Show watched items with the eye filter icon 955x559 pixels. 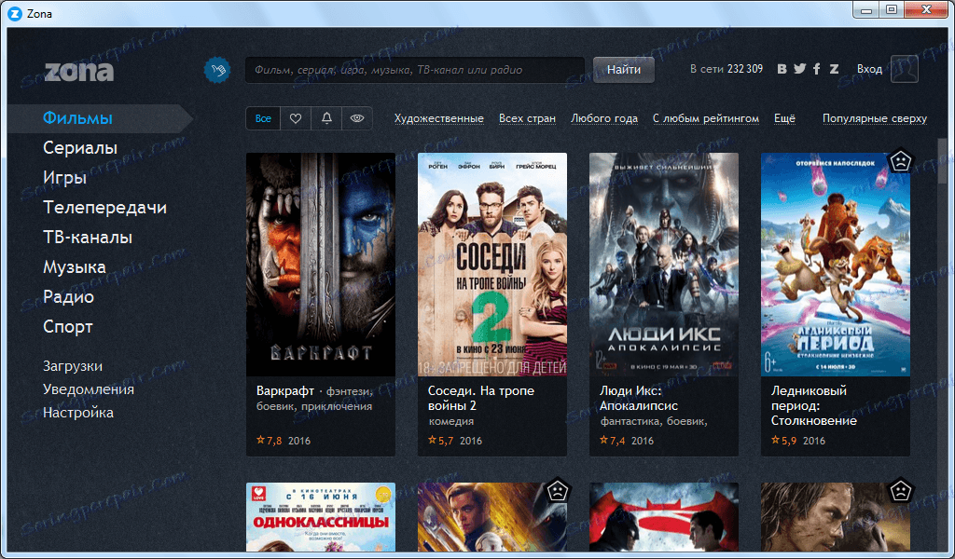coord(357,118)
